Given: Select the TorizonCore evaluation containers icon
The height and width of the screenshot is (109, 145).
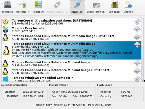Looking at the screenshot, I should click(6, 22).
